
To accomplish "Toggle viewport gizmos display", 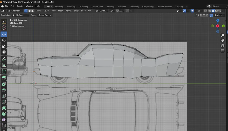I will [184, 11].
